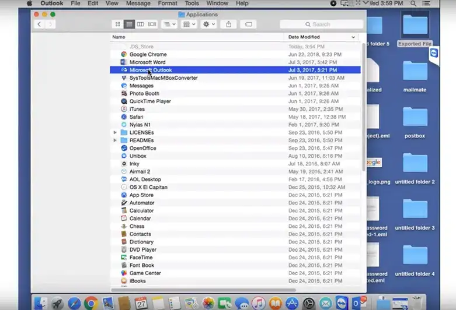Click the Finder forward arrow
Image resolution: width=456 pixels, height=310 pixels.
point(50,24)
